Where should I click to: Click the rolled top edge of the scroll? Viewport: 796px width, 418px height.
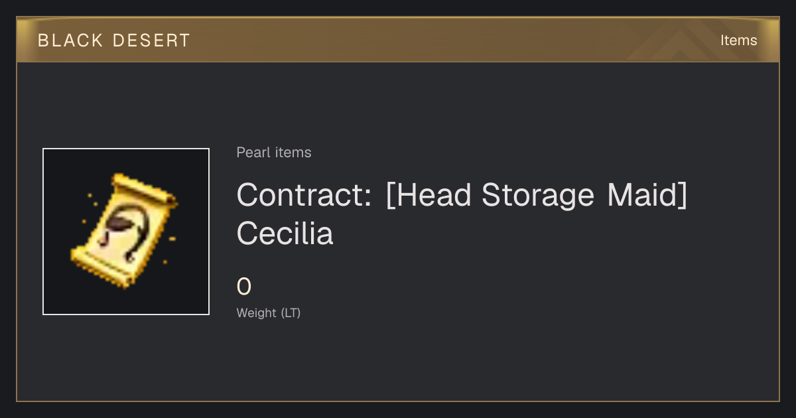pyautogui.click(x=145, y=190)
